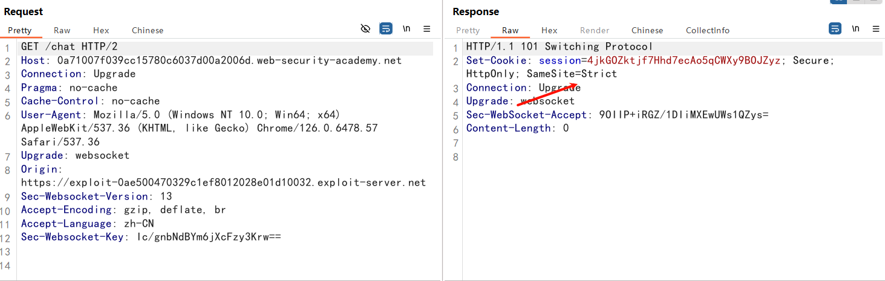The height and width of the screenshot is (281, 885).
Task: Select the Response Render tab
Action: click(x=595, y=30)
